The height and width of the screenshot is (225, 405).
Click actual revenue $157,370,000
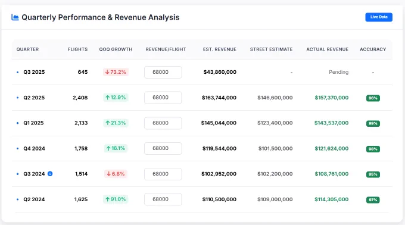tap(332, 98)
